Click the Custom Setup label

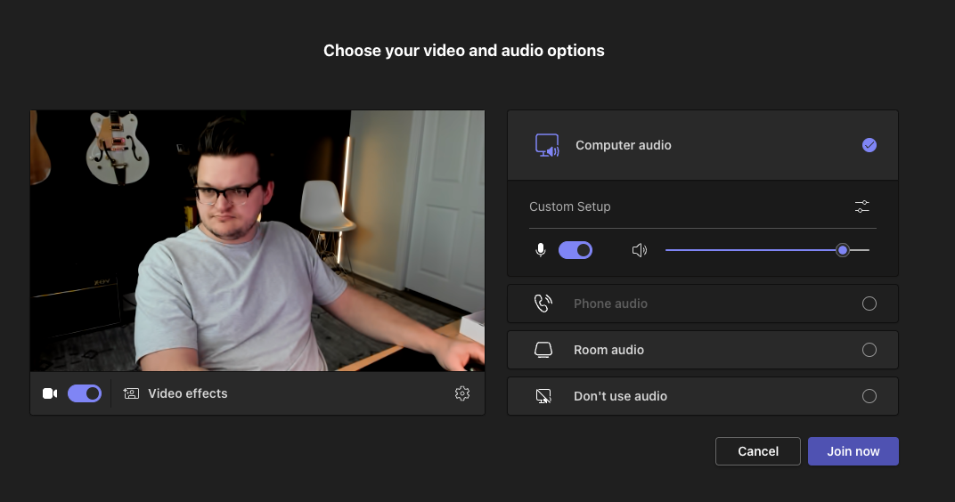coord(569,206)
